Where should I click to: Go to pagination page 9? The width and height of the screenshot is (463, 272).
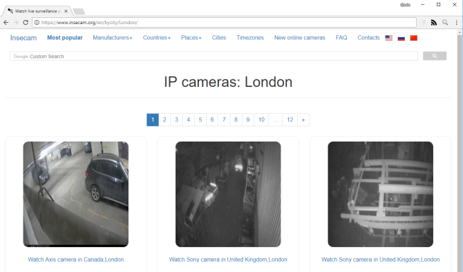pyautogui.click(x=248, y=119)
